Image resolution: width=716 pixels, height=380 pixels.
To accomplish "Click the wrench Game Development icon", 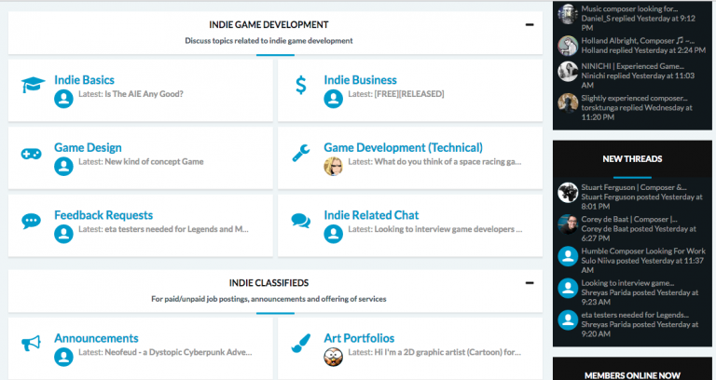I will click(x=300, y=153).
